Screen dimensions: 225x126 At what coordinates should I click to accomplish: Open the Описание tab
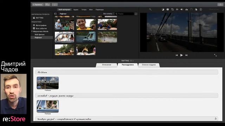point(107,65)
